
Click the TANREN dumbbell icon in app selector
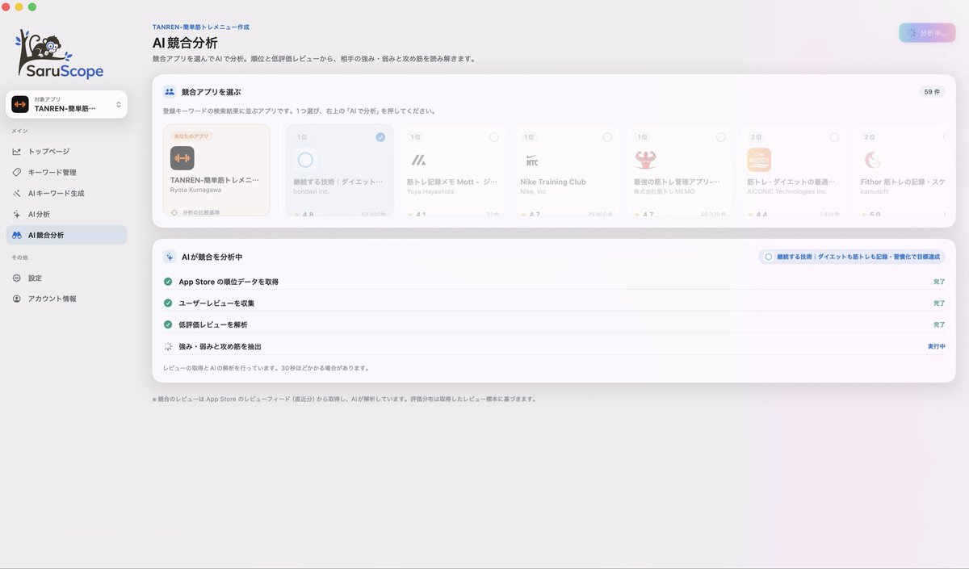point(20,104)
